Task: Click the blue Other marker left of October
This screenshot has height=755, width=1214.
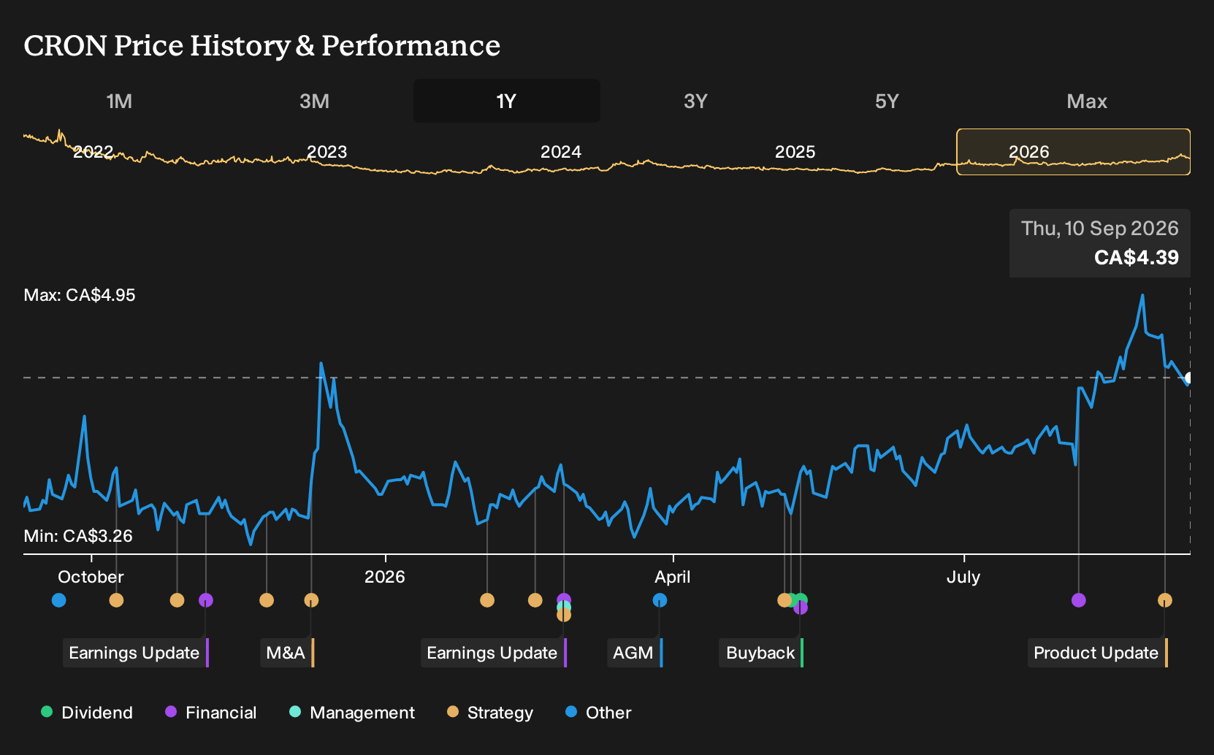Action: (x=59, y=600)
